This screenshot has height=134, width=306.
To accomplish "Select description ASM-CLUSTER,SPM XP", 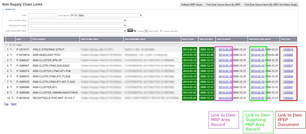I will pyautogui.click(x=47, y=60).
